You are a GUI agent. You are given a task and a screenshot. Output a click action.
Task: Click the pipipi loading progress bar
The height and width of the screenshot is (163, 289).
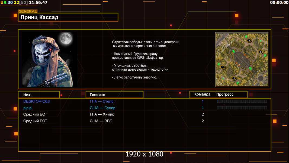pyautogui.click(x=242, y=108)
